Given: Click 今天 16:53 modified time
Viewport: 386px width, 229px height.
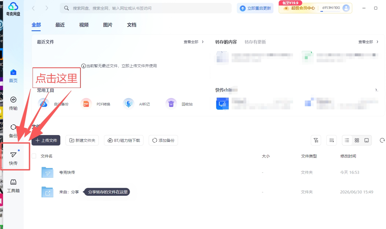Looking at the screenshot, I should (350, 172).
